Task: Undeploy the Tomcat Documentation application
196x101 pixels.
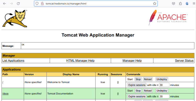Action: (x=162, y=91)
